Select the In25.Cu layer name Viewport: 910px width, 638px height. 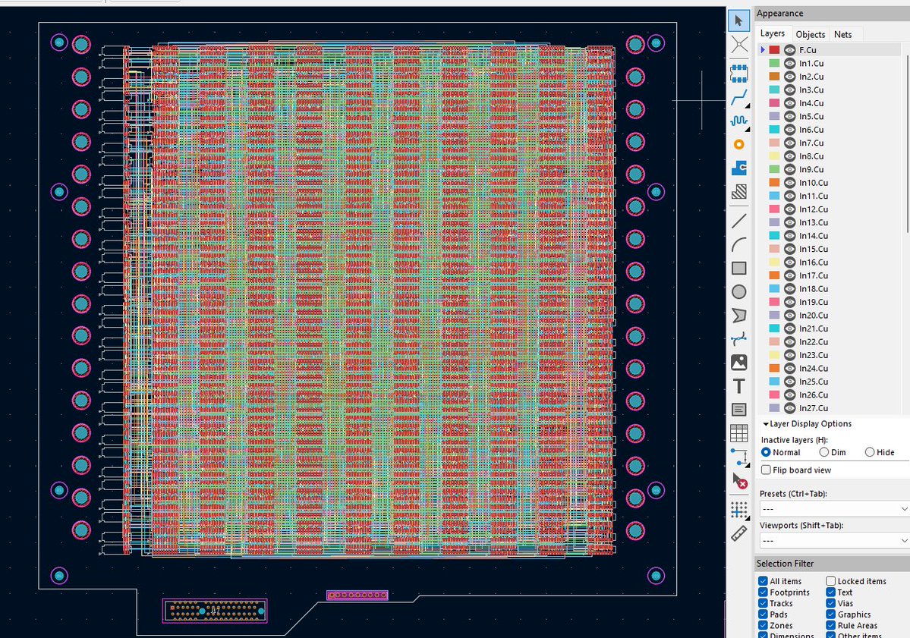pyautogui.click(x=814, y=382)
